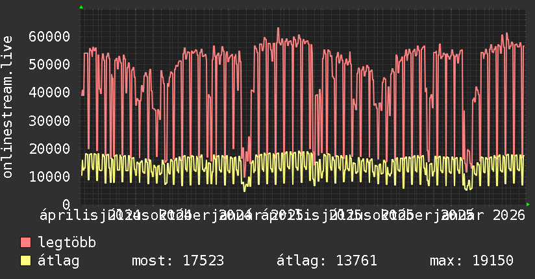The height and width of the screenshot is (279, 535).
Task: Click the 20000 y-axis label
Action: [x=49, y=149]
